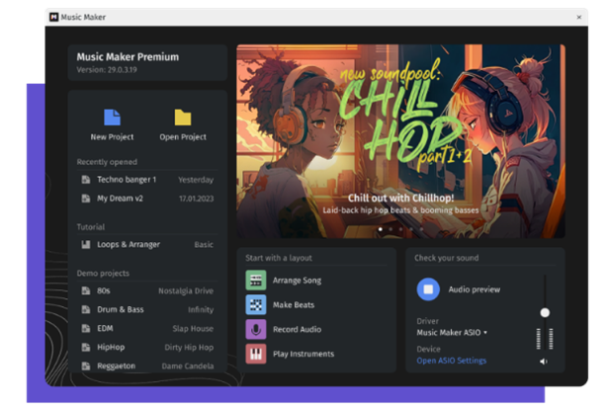Open ASIO Settings link

pos(452,361)
